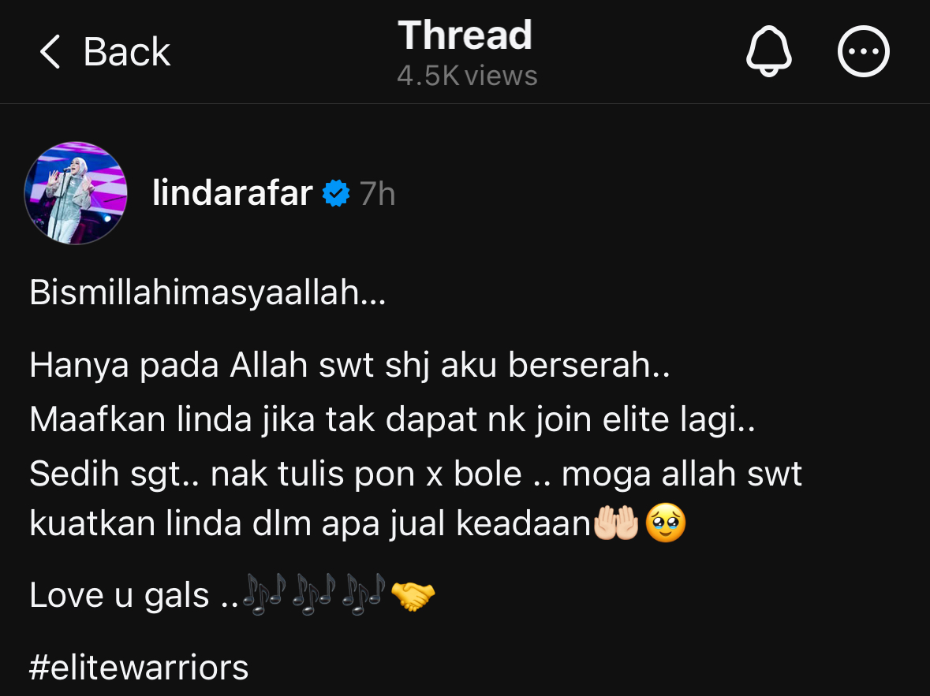The width and height of the screenshot is (930, 696).
Task: Click the Thread header title
Action: pyautogui.click(x=465, y=35)
